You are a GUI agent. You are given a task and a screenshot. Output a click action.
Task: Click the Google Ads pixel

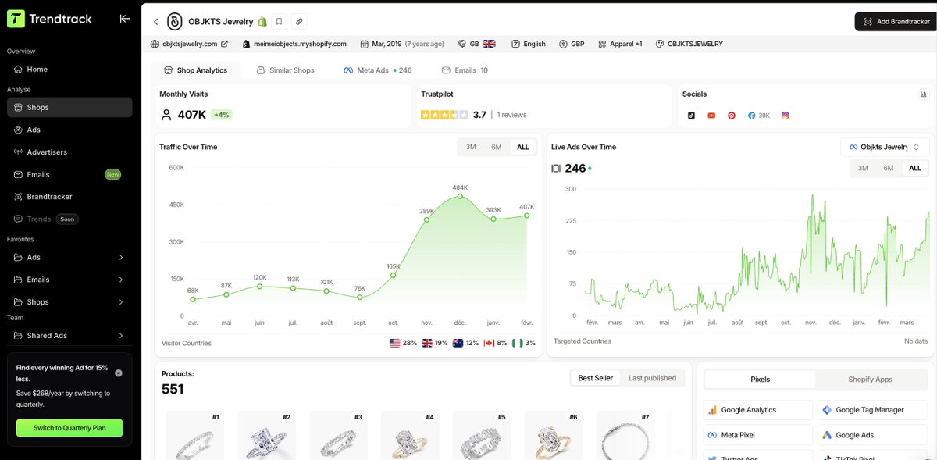point(872,435)
